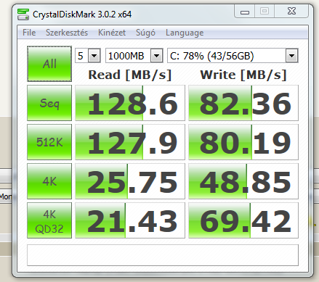Click the 512K write result 80.19
Screen dimensions: 319x282
243,142
